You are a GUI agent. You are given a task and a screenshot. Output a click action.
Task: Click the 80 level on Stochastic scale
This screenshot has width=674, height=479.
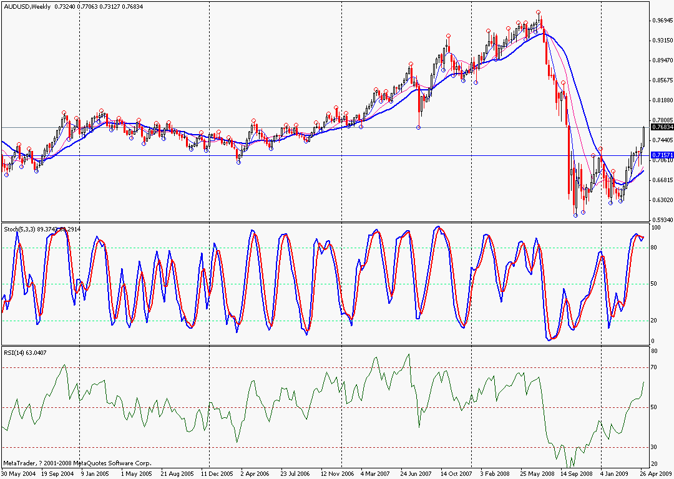tap(654, 248)
